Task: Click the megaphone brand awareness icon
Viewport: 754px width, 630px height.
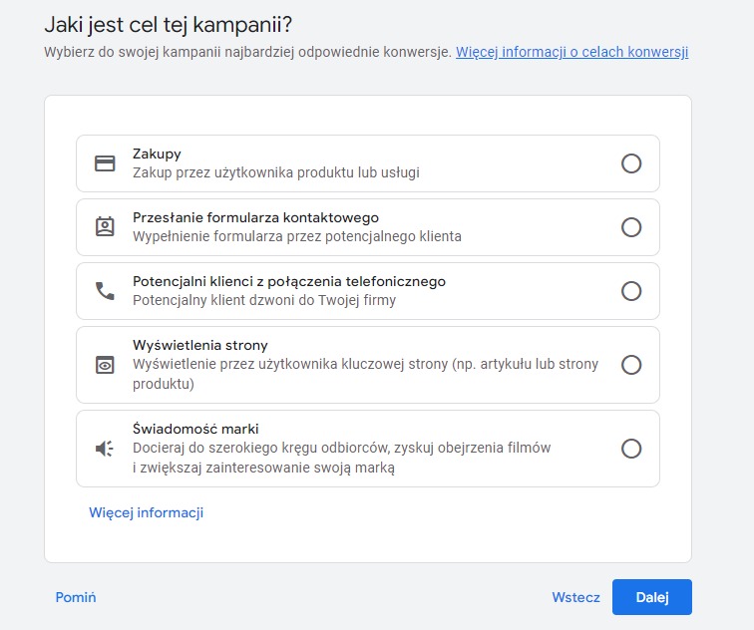Action: [x=105, y=449]
